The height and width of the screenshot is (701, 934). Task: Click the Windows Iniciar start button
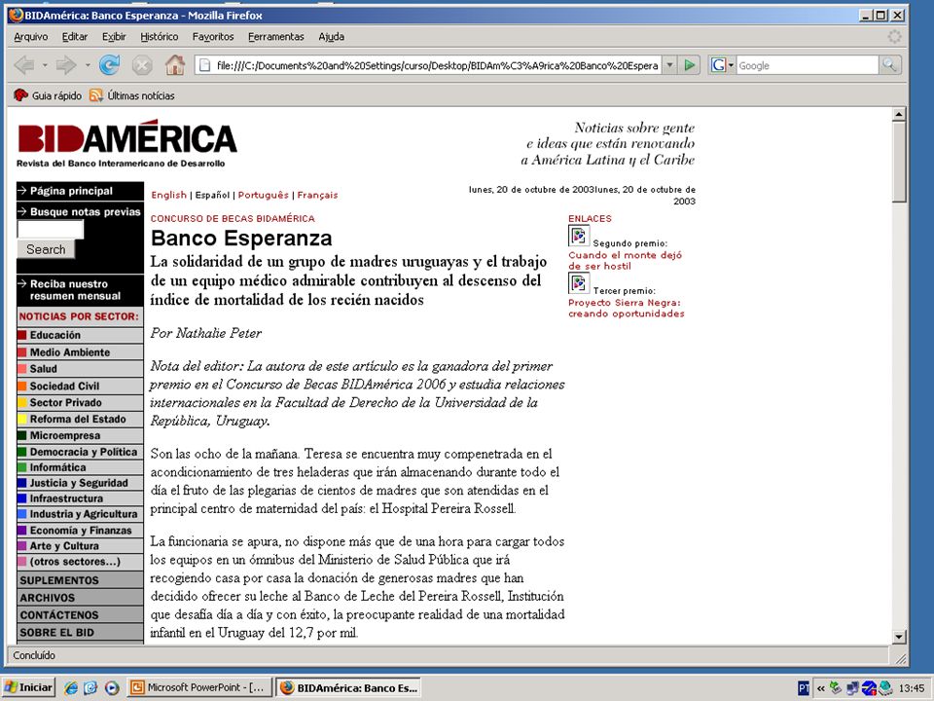pos(28,687)
